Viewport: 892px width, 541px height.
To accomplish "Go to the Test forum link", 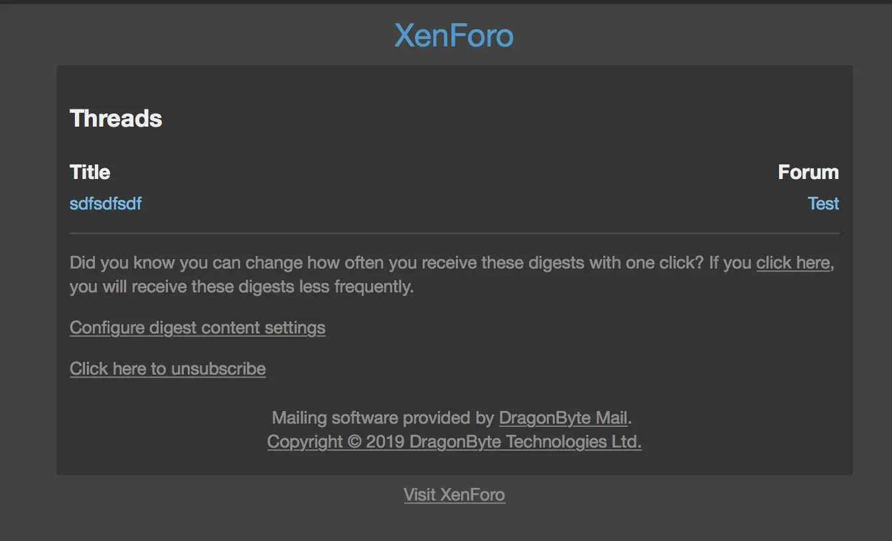I will [823, 204].
